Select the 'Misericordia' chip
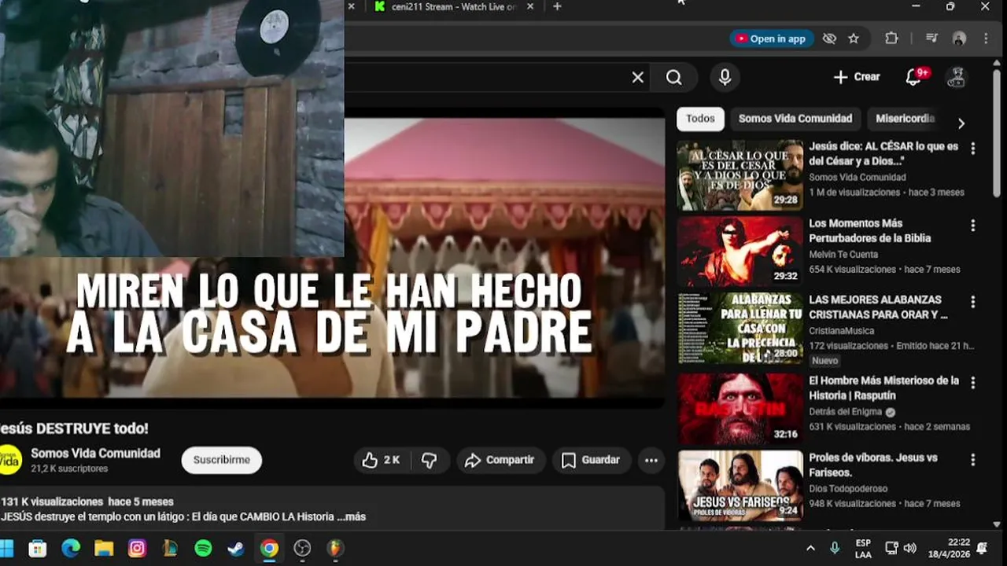 [x=905, y=119]
